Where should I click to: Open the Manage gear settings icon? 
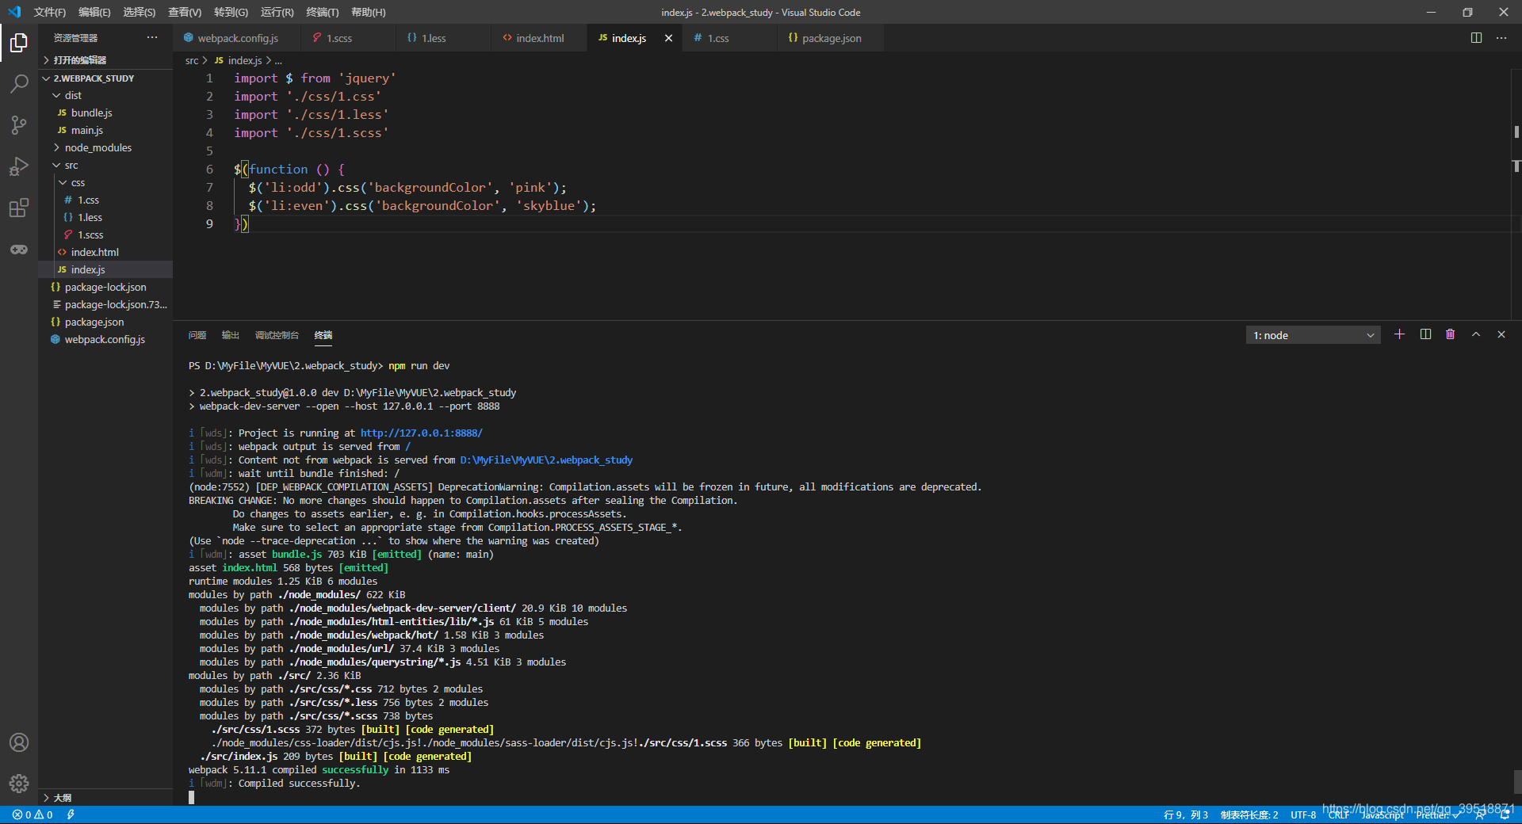point(19,784)
